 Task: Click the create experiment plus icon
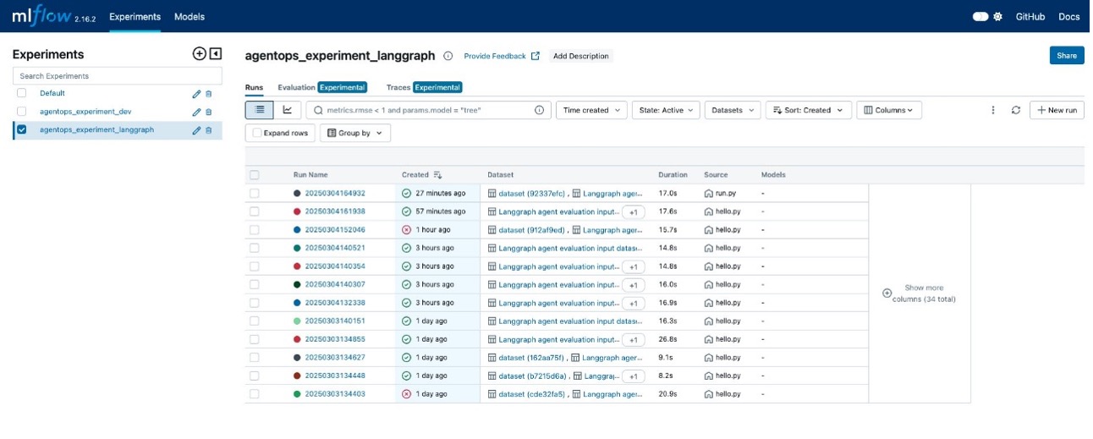pos(199,54)
